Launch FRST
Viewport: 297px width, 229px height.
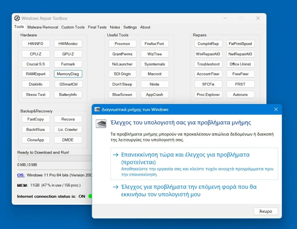coord(240,84)
